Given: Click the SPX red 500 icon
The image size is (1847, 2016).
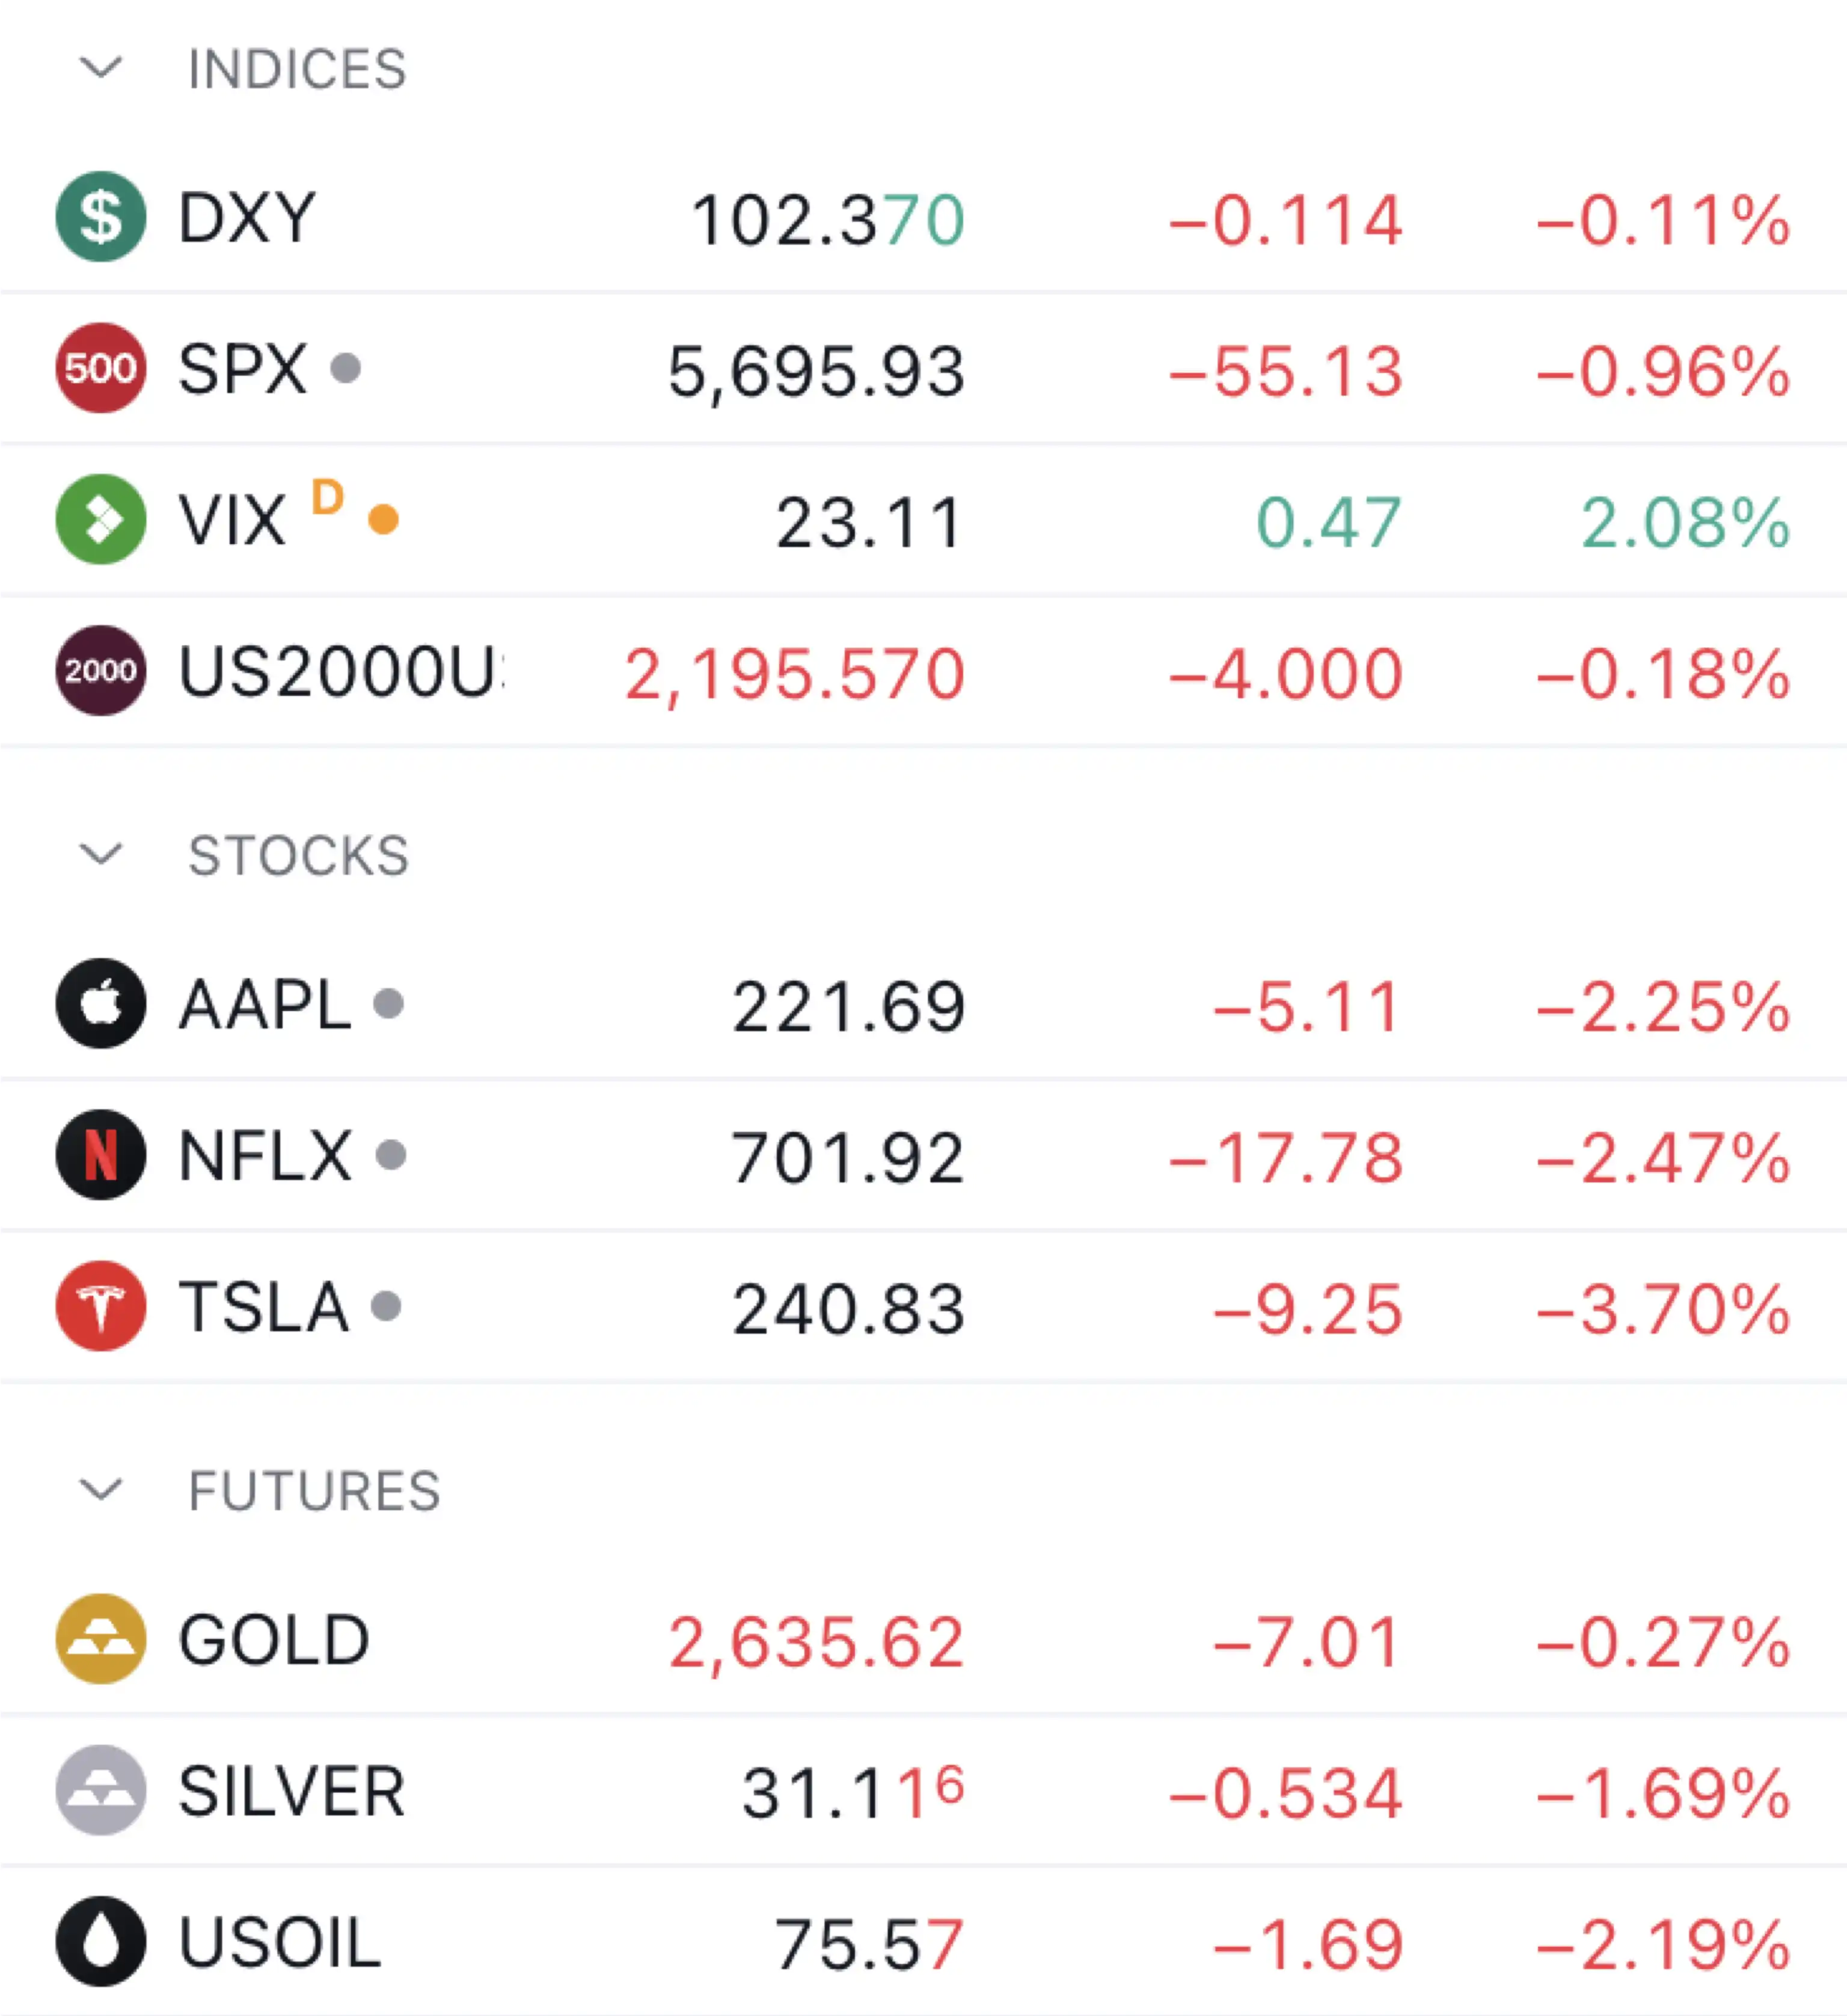Looking at the screenshot, I should tap(100, 368).
